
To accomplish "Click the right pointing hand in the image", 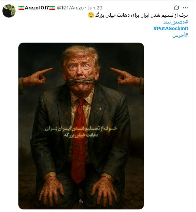I will point(127,78).
